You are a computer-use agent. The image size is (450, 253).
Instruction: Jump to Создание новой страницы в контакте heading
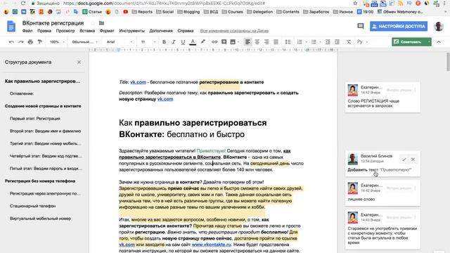tap(43, 106)
